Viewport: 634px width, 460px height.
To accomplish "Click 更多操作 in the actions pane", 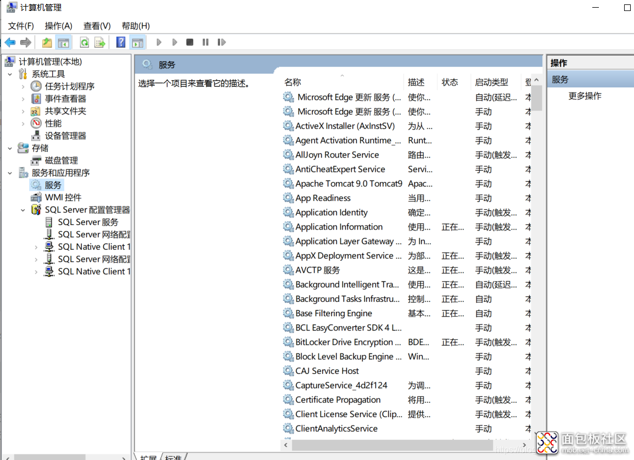I will coord(585,96).
